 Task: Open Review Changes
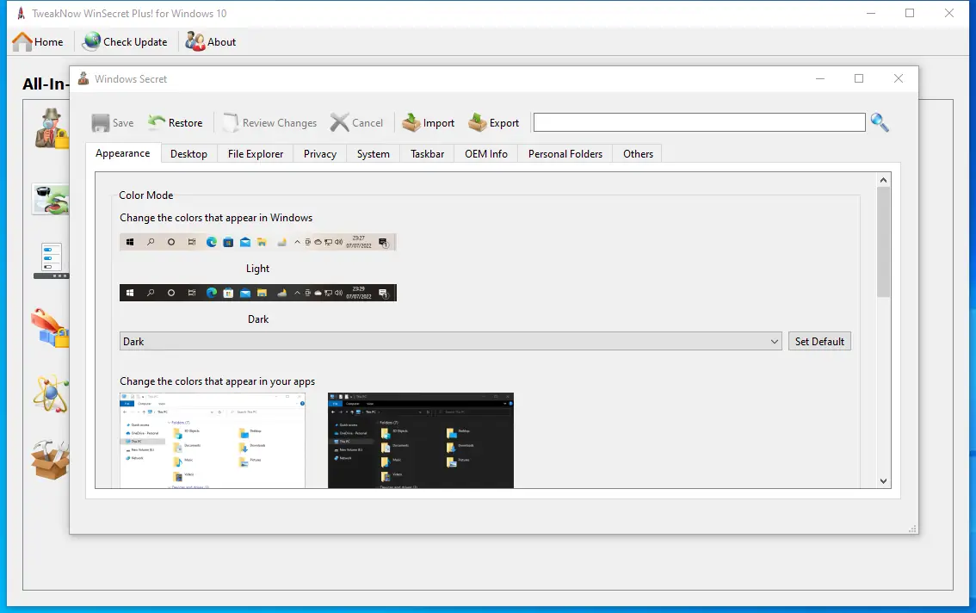point(269,123)
